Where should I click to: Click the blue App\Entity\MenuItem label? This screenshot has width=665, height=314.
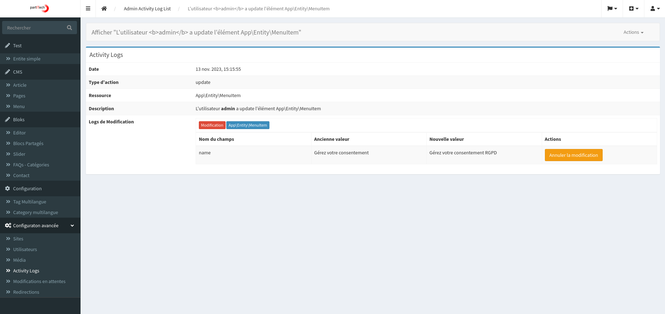point(248,125)
